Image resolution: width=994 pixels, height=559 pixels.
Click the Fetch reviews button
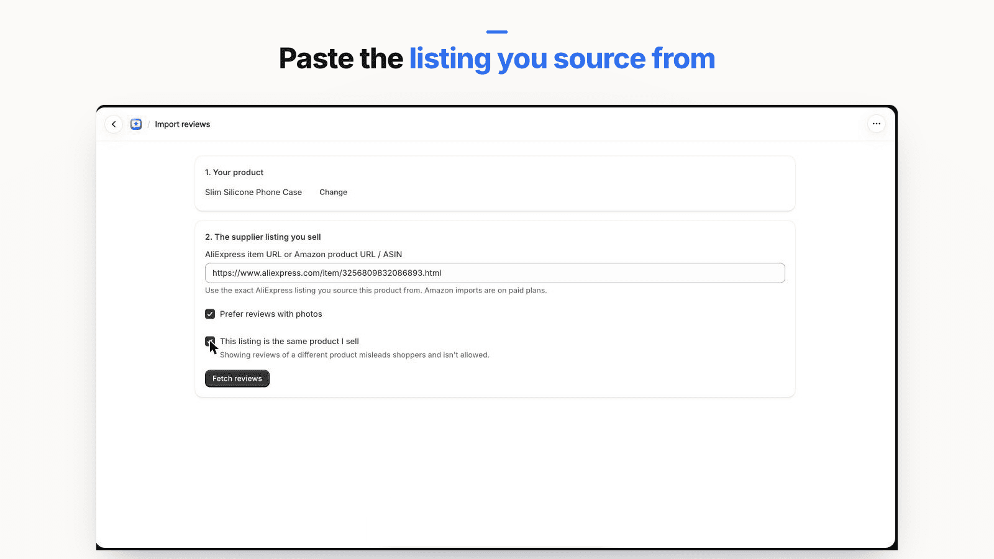pyautogui.click(x=237, y=379)
